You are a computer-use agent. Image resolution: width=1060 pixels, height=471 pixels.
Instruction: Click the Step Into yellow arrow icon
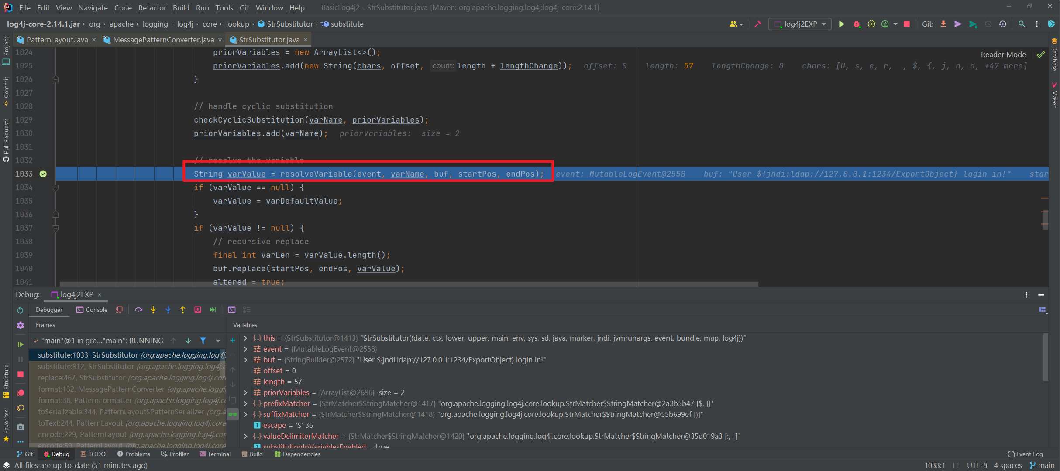(153, 310)
